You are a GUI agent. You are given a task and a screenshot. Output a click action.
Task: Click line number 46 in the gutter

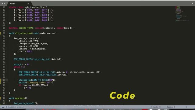coord(4,98)
